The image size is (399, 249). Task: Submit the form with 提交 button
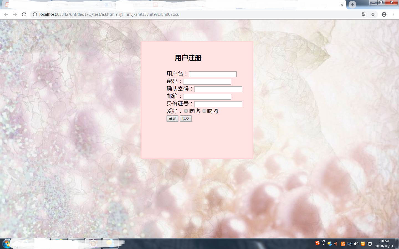click(186, 118)
